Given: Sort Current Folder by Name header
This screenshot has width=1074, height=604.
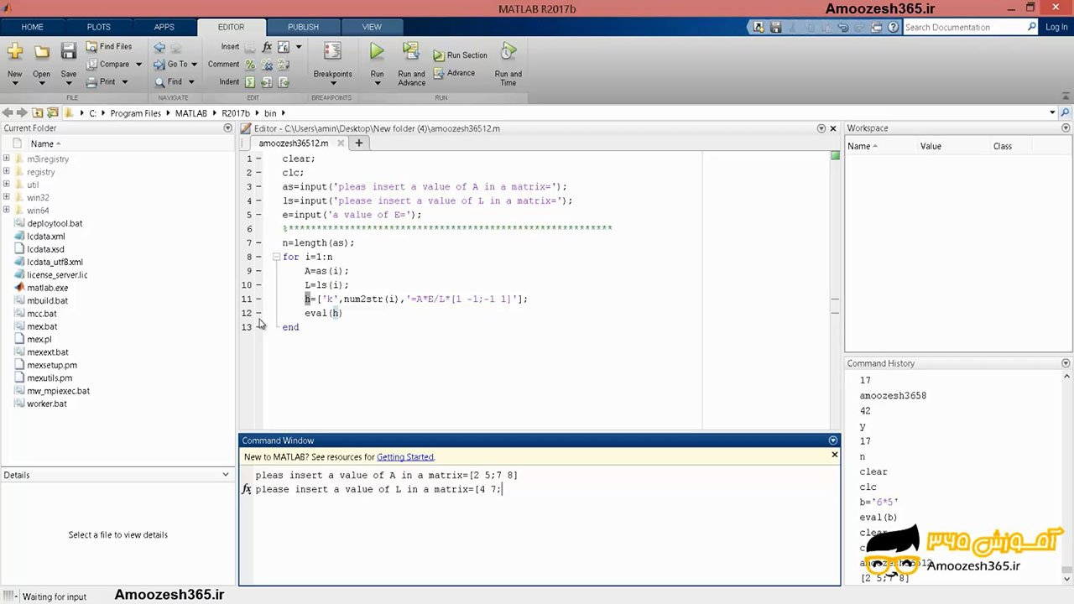Looking at the screenshot, I should click(42, 143).
